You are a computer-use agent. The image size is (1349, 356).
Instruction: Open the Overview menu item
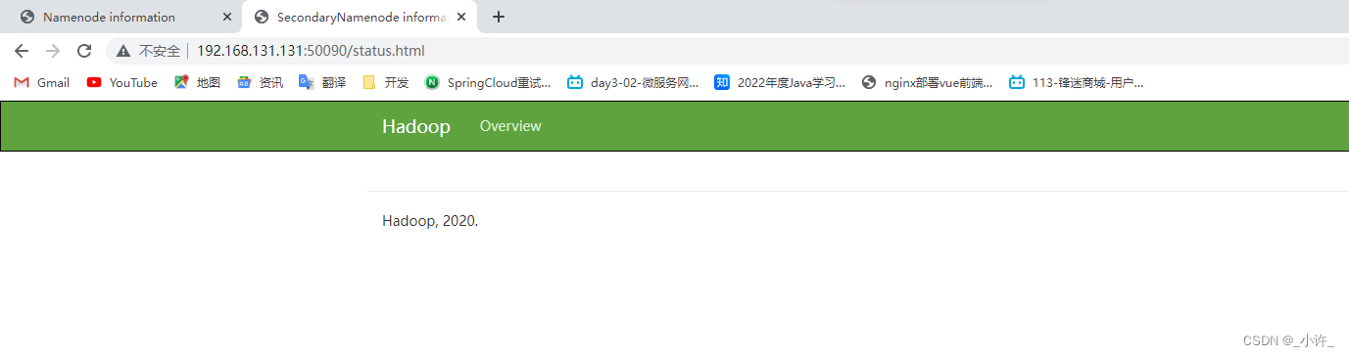point(510,126)
